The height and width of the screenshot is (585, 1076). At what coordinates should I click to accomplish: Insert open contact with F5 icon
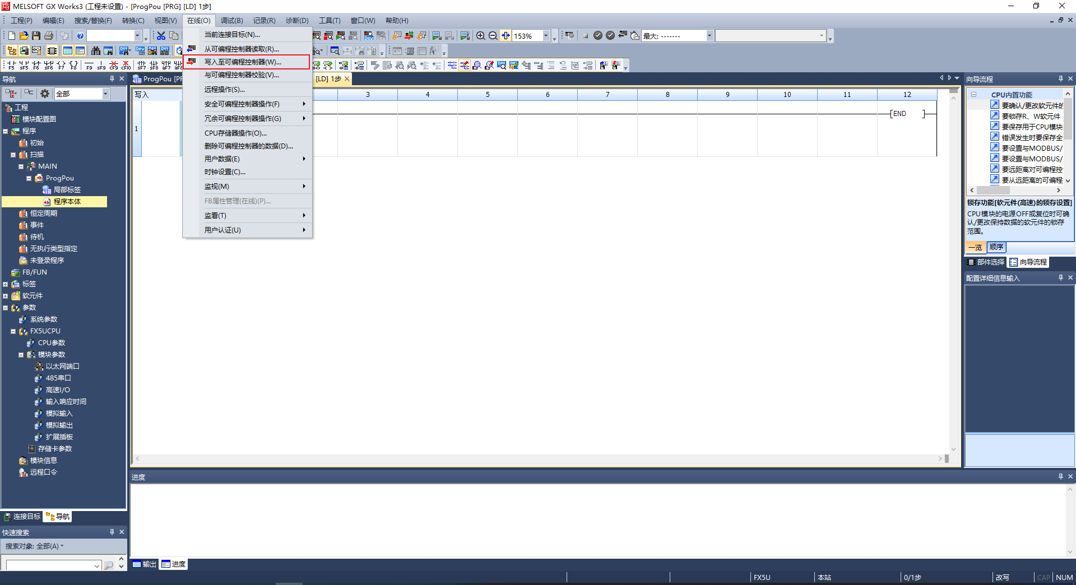[12, 66]
